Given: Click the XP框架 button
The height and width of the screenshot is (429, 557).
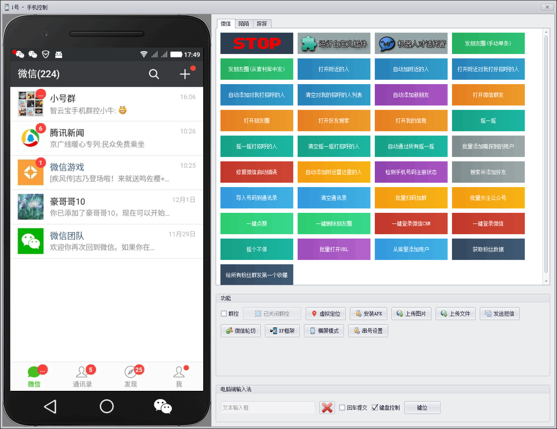Looking at the screenshot, I should (x=283, y=331).
